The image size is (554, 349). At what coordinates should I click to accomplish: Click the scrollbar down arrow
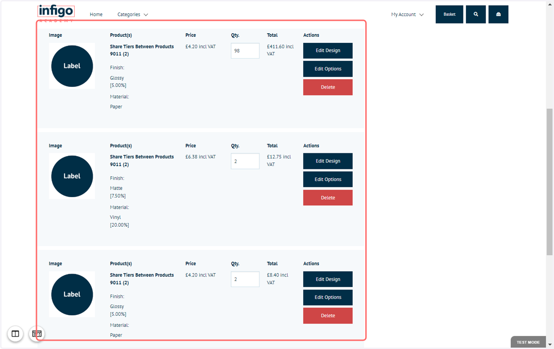(549, 344)
